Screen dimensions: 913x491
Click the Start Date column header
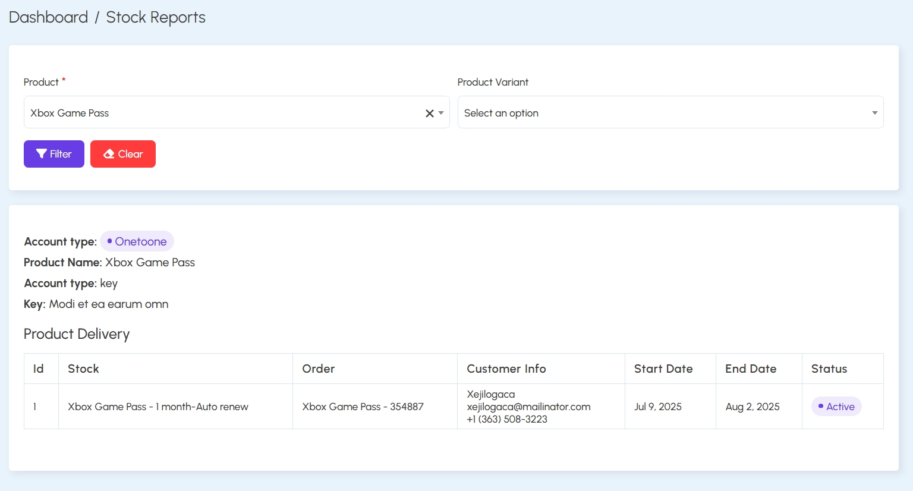[x=663, y=369]
